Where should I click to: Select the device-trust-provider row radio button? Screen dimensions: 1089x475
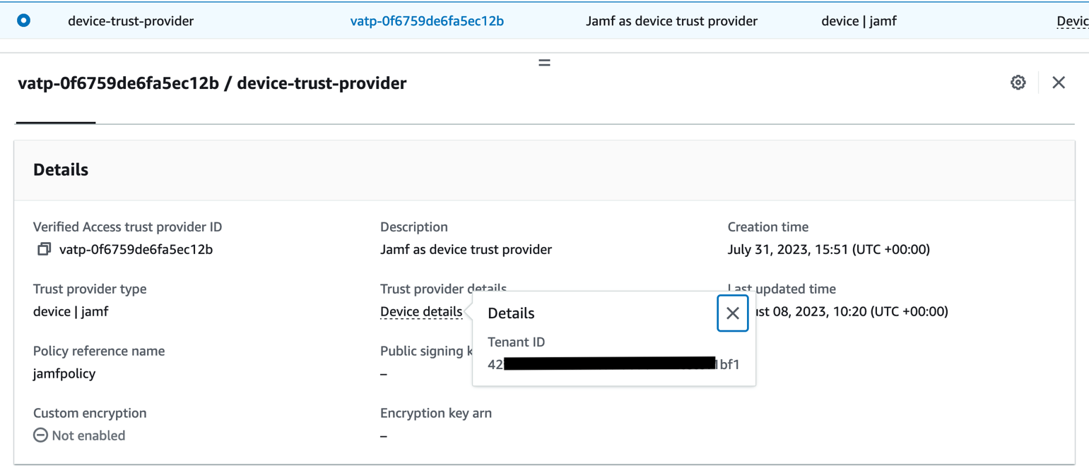coord(23,20)
